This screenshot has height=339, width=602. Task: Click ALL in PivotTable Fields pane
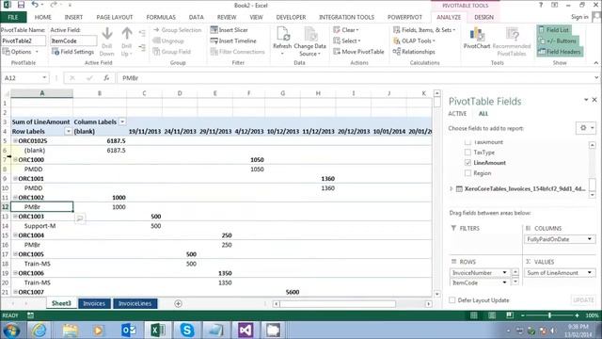pos(483,113)
